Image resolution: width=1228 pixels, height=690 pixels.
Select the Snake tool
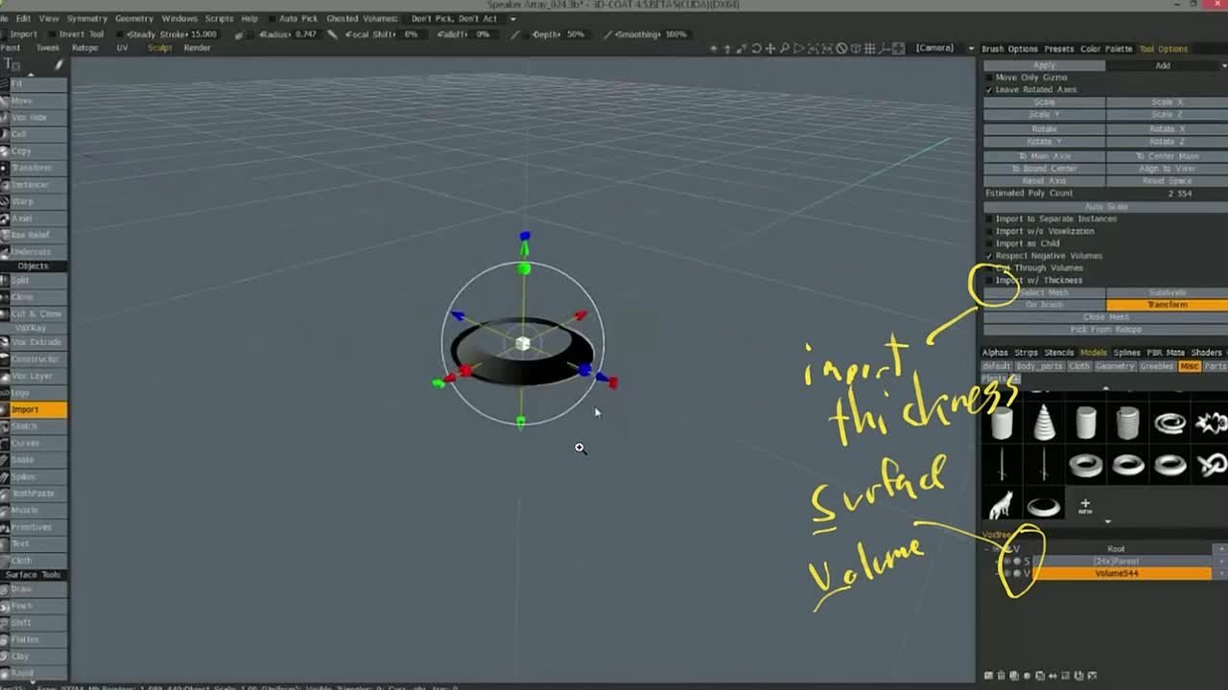[34, 460]
